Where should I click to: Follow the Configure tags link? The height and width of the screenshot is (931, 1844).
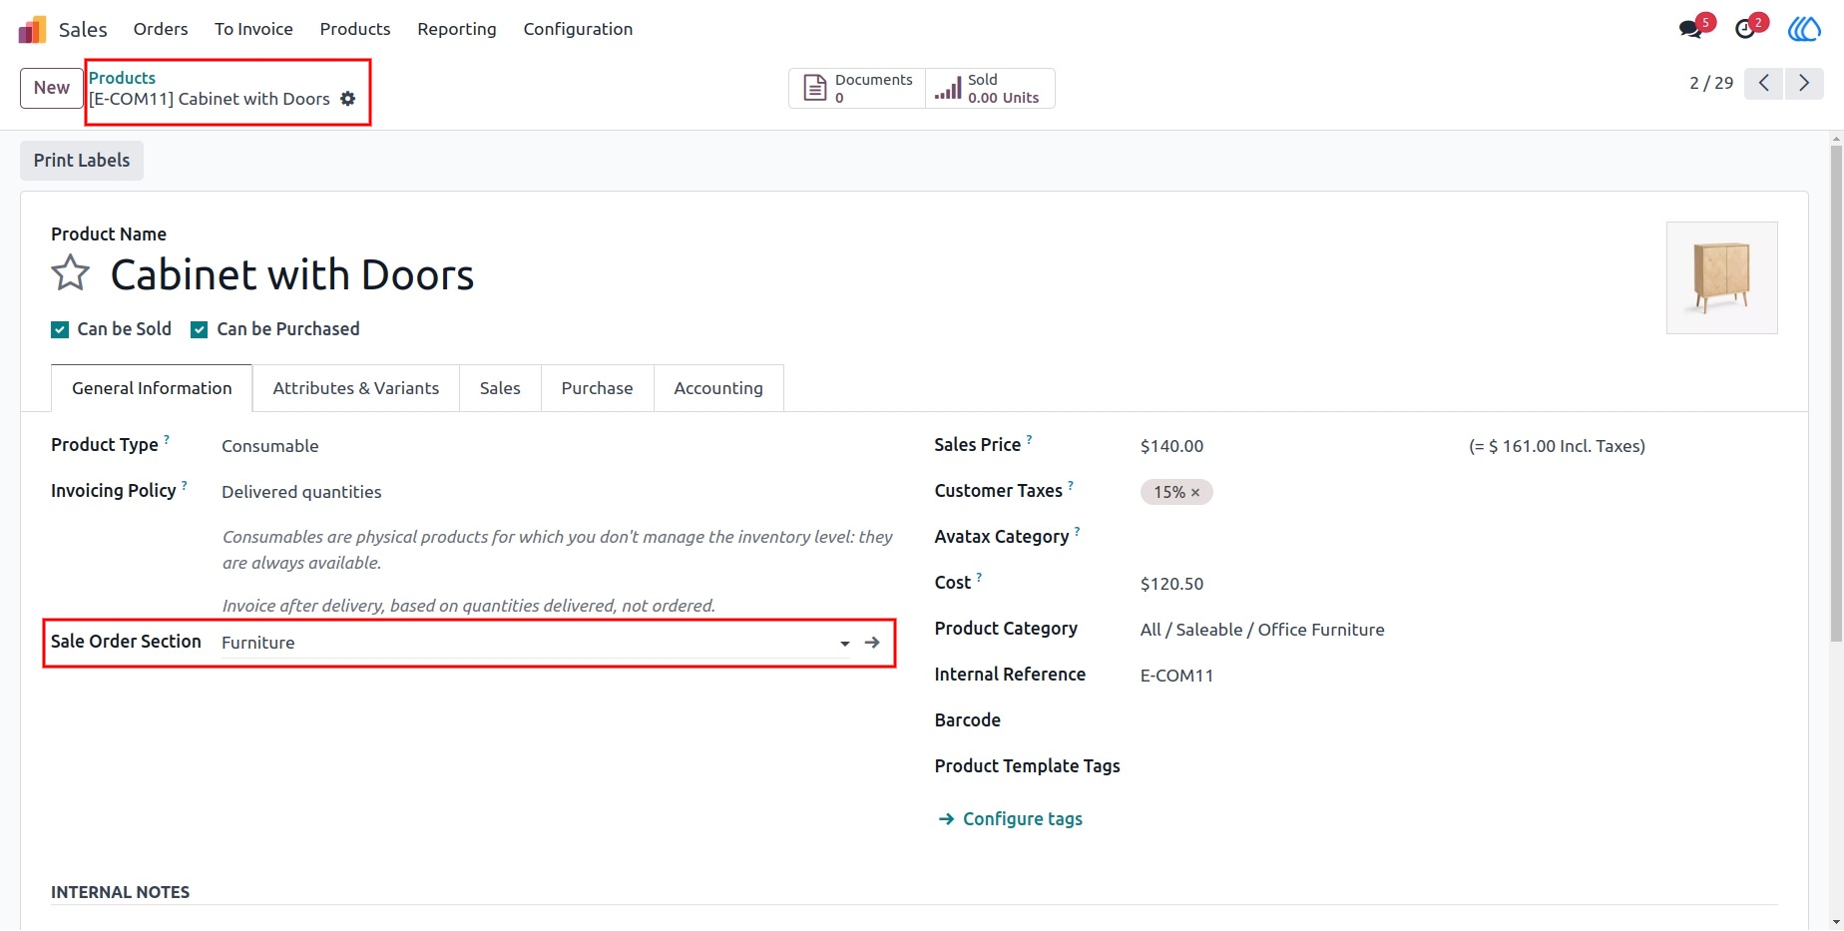[x=1010, y=819]
